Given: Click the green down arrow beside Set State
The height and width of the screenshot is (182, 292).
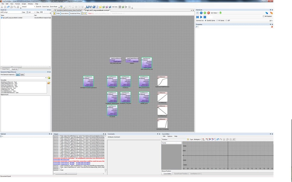Looking at the screenshot, I should pyautogui.click(x=220, y=13).
